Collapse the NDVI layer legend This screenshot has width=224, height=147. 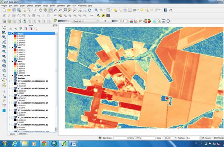pyautogui.click(x=9, y=61)
